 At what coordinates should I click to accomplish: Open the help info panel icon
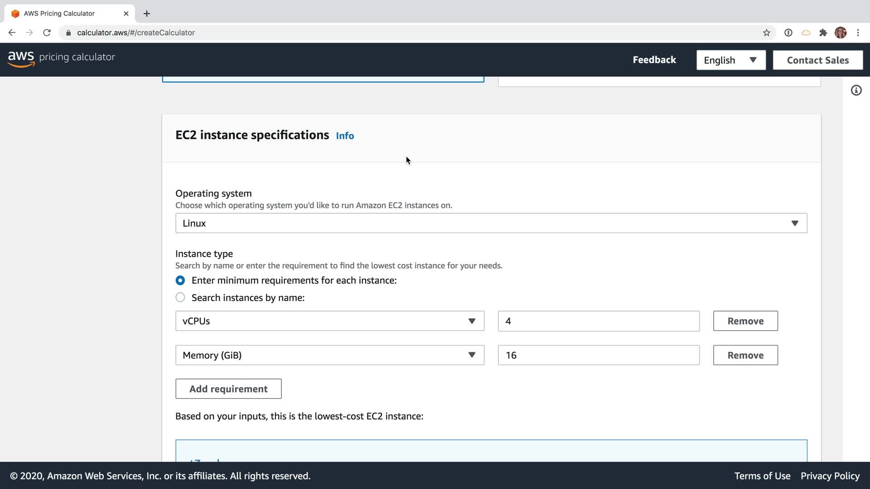856,91
